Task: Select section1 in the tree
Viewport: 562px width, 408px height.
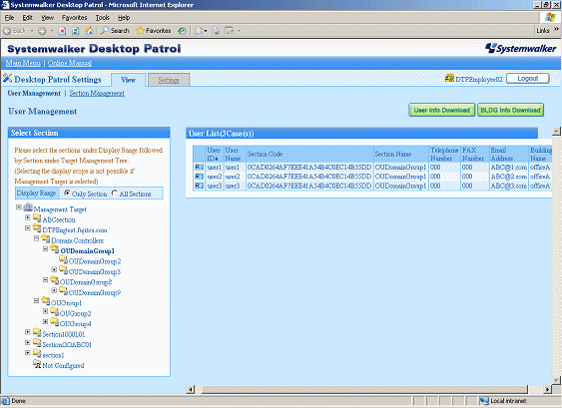Action: pyautogui.click(x=53, y=355)
